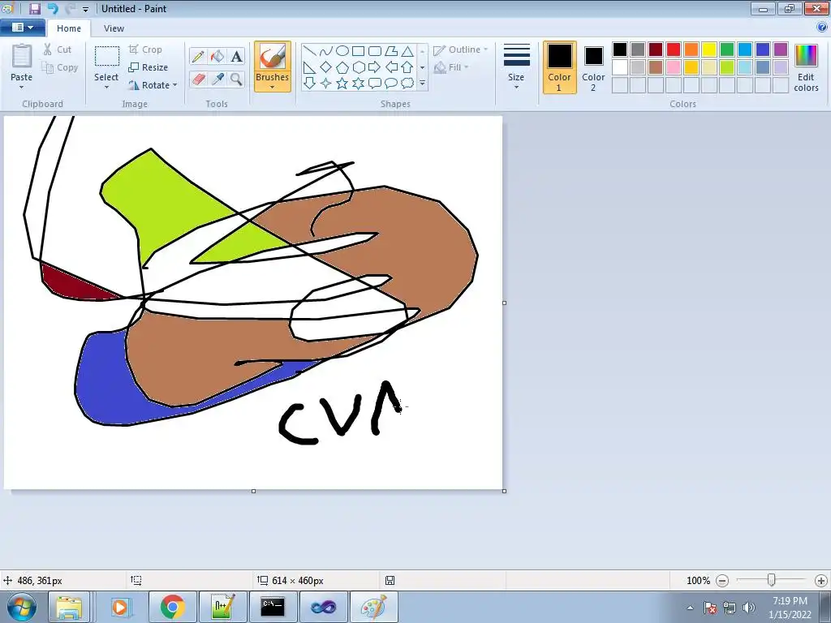Activate the Color picker eyedropper
The height and width of the screenshot is (623, 831).
tap(217, 79)
